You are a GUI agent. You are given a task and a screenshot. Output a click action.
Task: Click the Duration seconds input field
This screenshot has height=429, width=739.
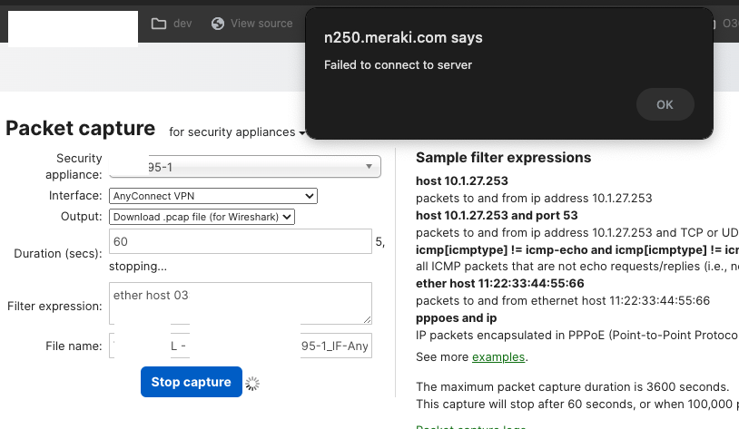point(240,242)
